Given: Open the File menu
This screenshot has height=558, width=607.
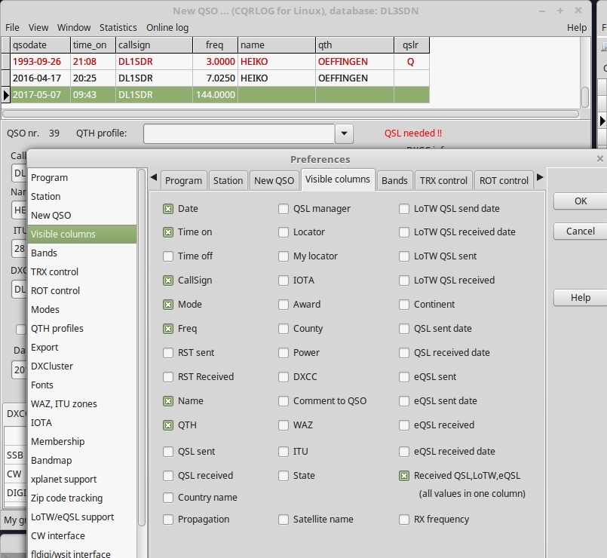Looking at the screenshot, I should pyautogui.click(x=12, y=27).
